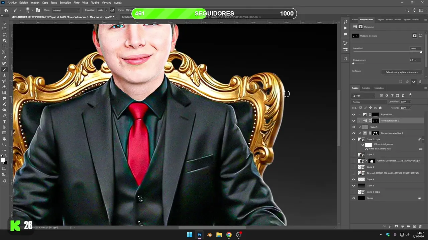Toggle mask visibility eye in Properties panel

[414, 82]
